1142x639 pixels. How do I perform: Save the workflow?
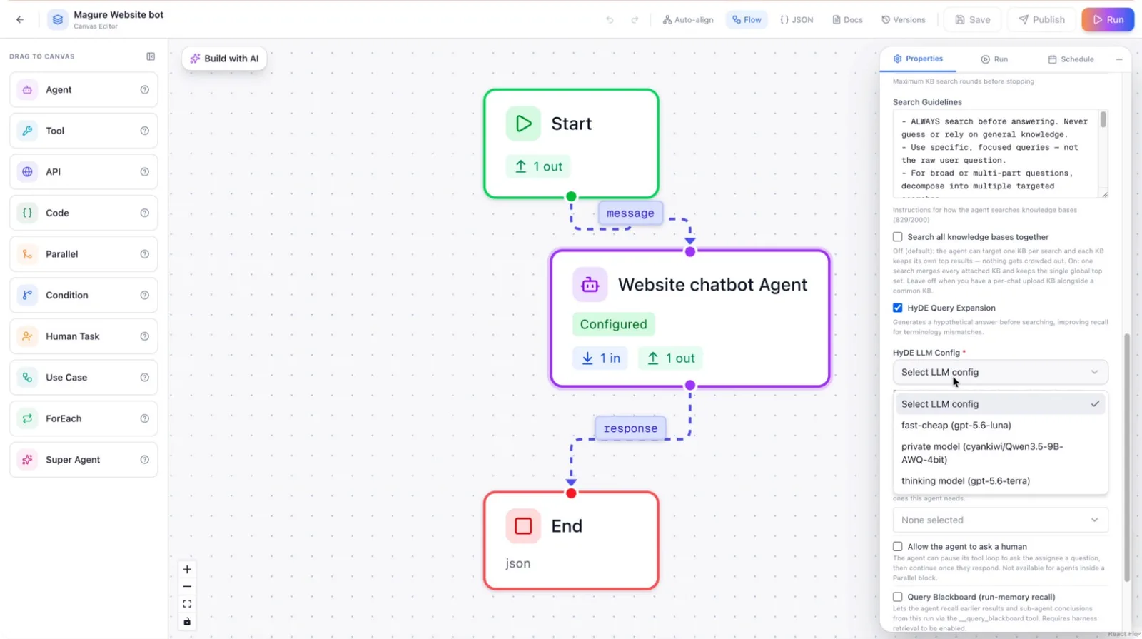972,20
